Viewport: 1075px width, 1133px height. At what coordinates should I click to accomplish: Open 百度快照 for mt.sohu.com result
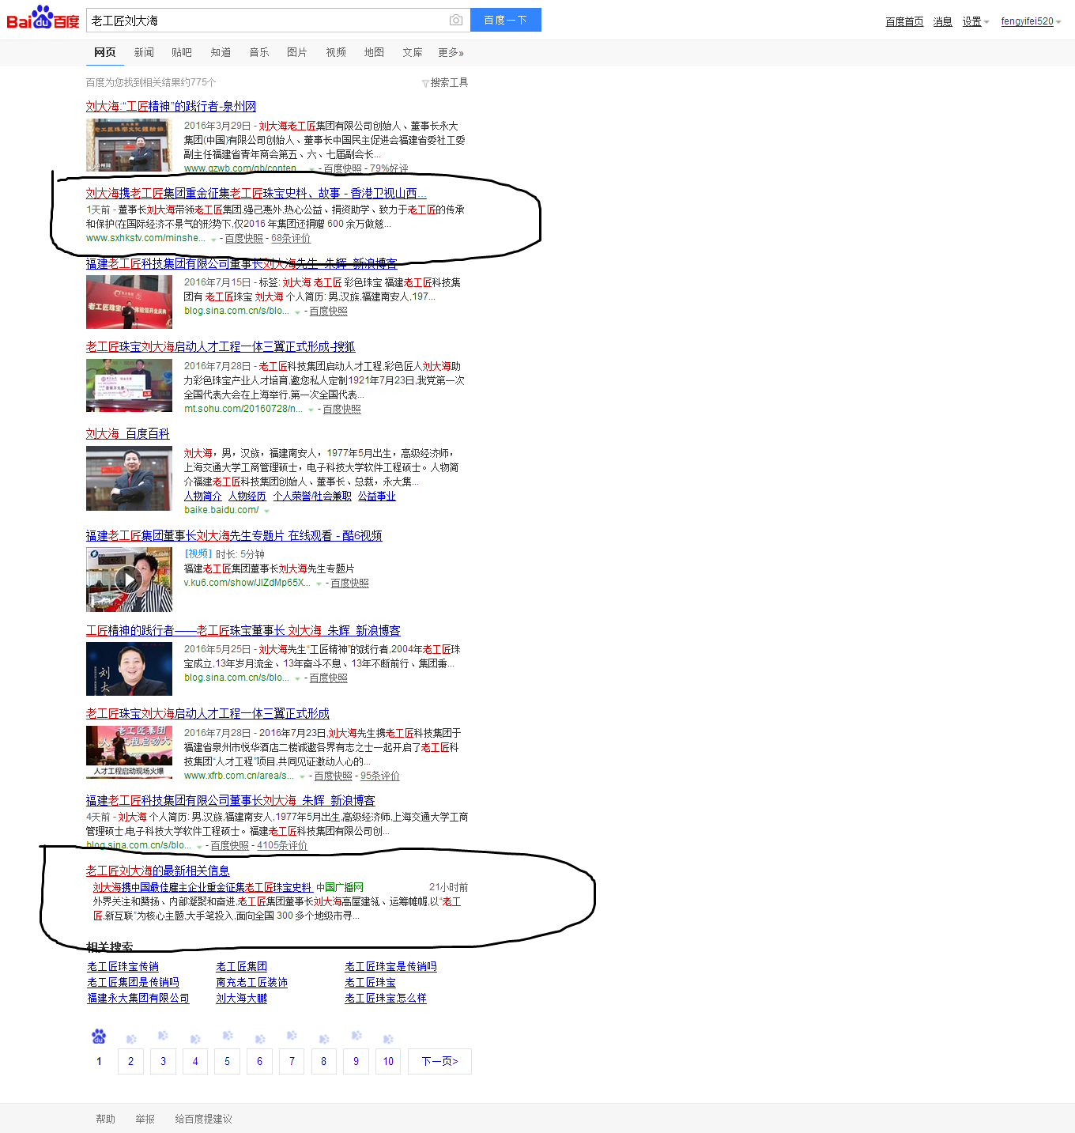(341, 409)
